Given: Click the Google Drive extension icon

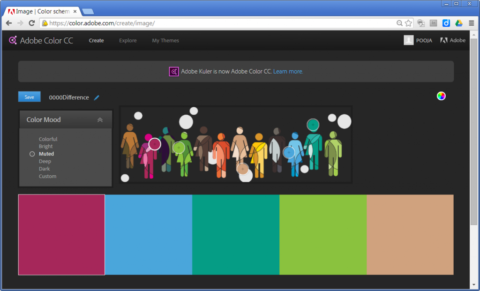Looking at the screenshot, I should [x=459, y=23].
